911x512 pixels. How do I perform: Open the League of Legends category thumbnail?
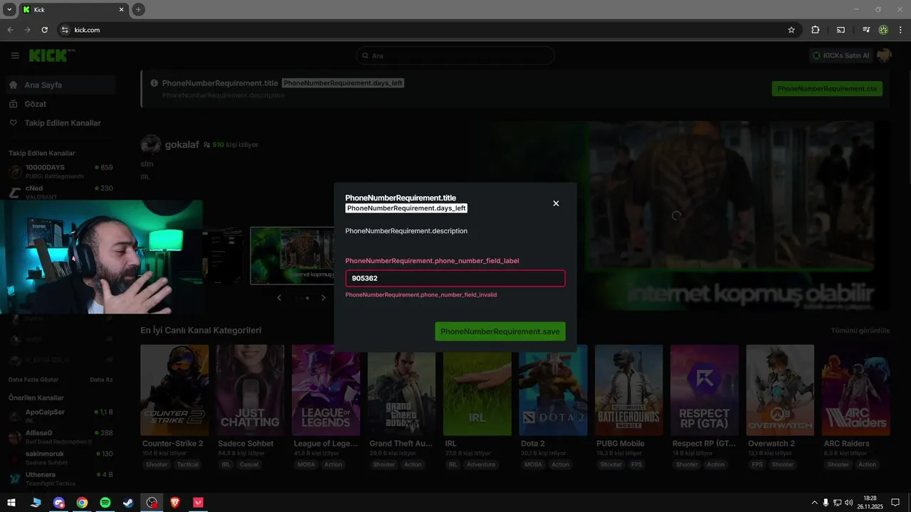[326, 390]
